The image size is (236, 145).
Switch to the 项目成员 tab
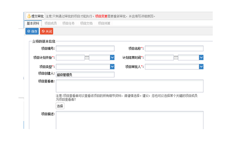click(51, 23)
